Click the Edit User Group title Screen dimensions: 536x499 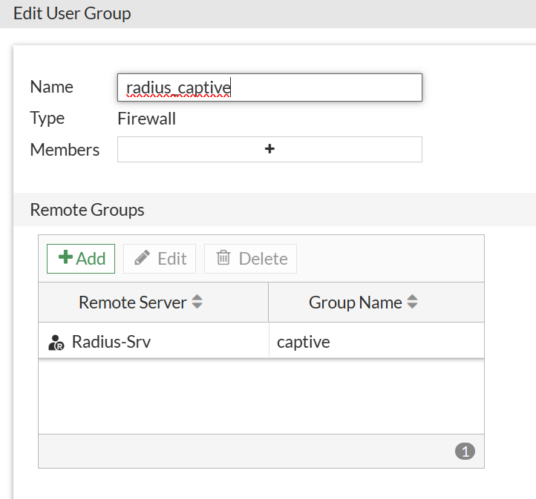click(x=72, y=13)
